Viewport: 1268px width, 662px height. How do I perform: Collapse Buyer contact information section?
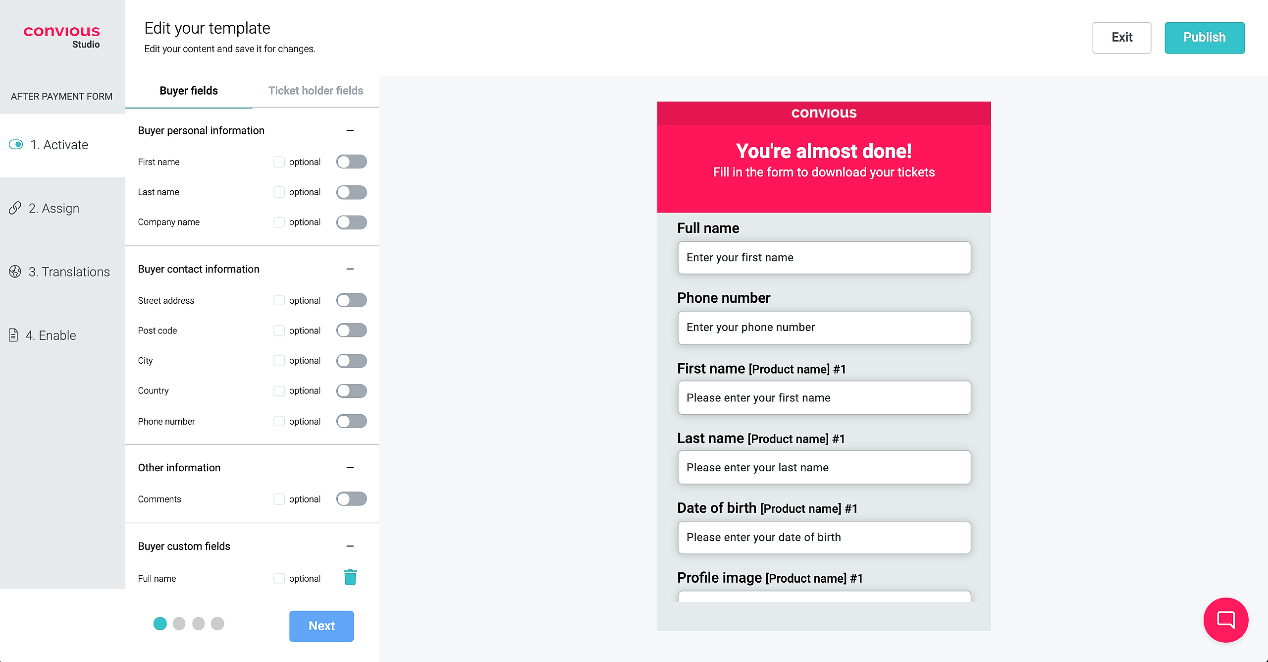(x=350, y=269)
